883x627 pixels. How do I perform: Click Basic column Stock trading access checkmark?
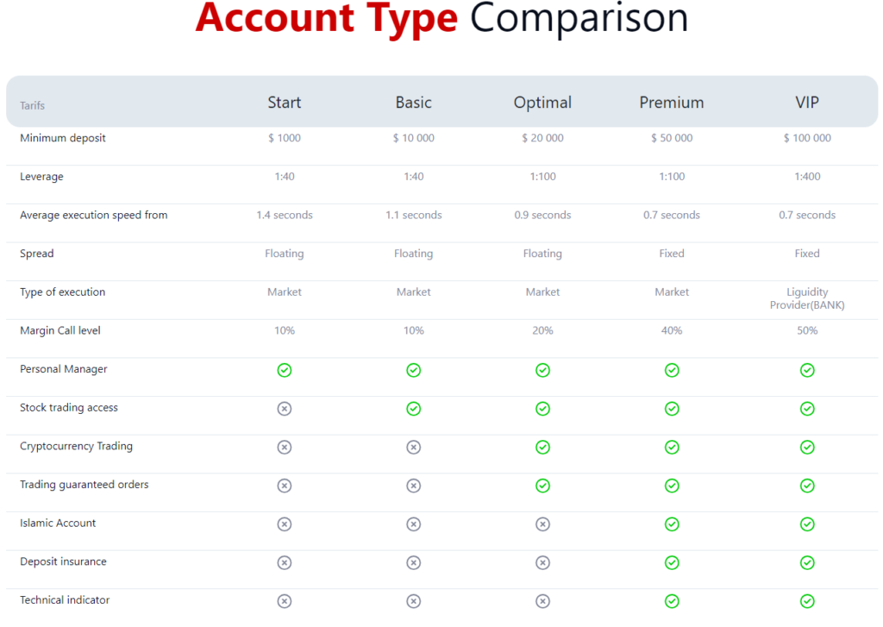tap(414, 409)
